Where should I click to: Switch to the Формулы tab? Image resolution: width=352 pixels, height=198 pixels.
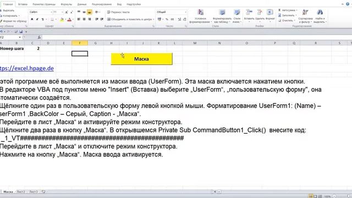pos(66,4)
